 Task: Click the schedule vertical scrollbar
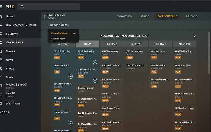209,53
